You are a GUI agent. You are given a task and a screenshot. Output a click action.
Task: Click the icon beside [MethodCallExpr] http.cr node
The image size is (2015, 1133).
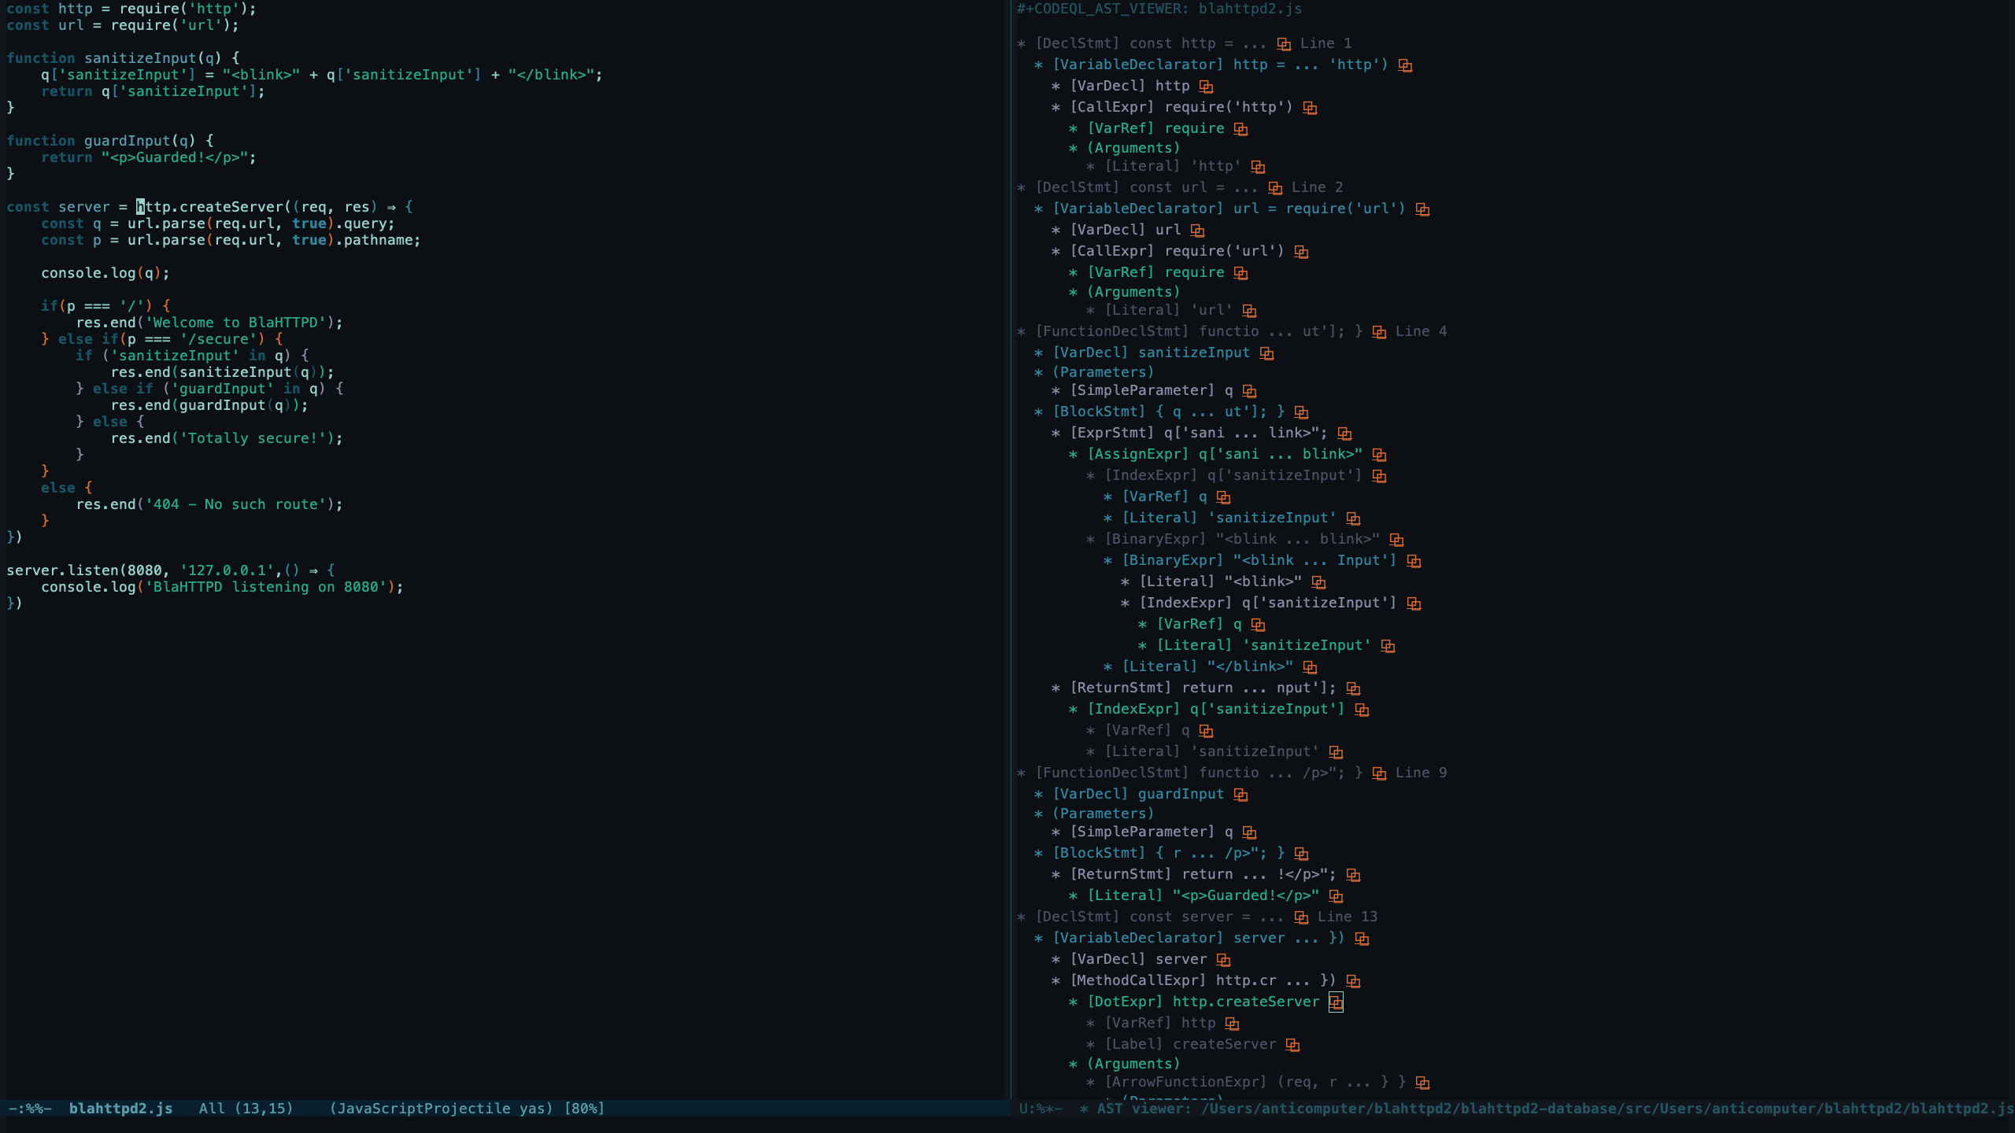[x=1353, y=981]
